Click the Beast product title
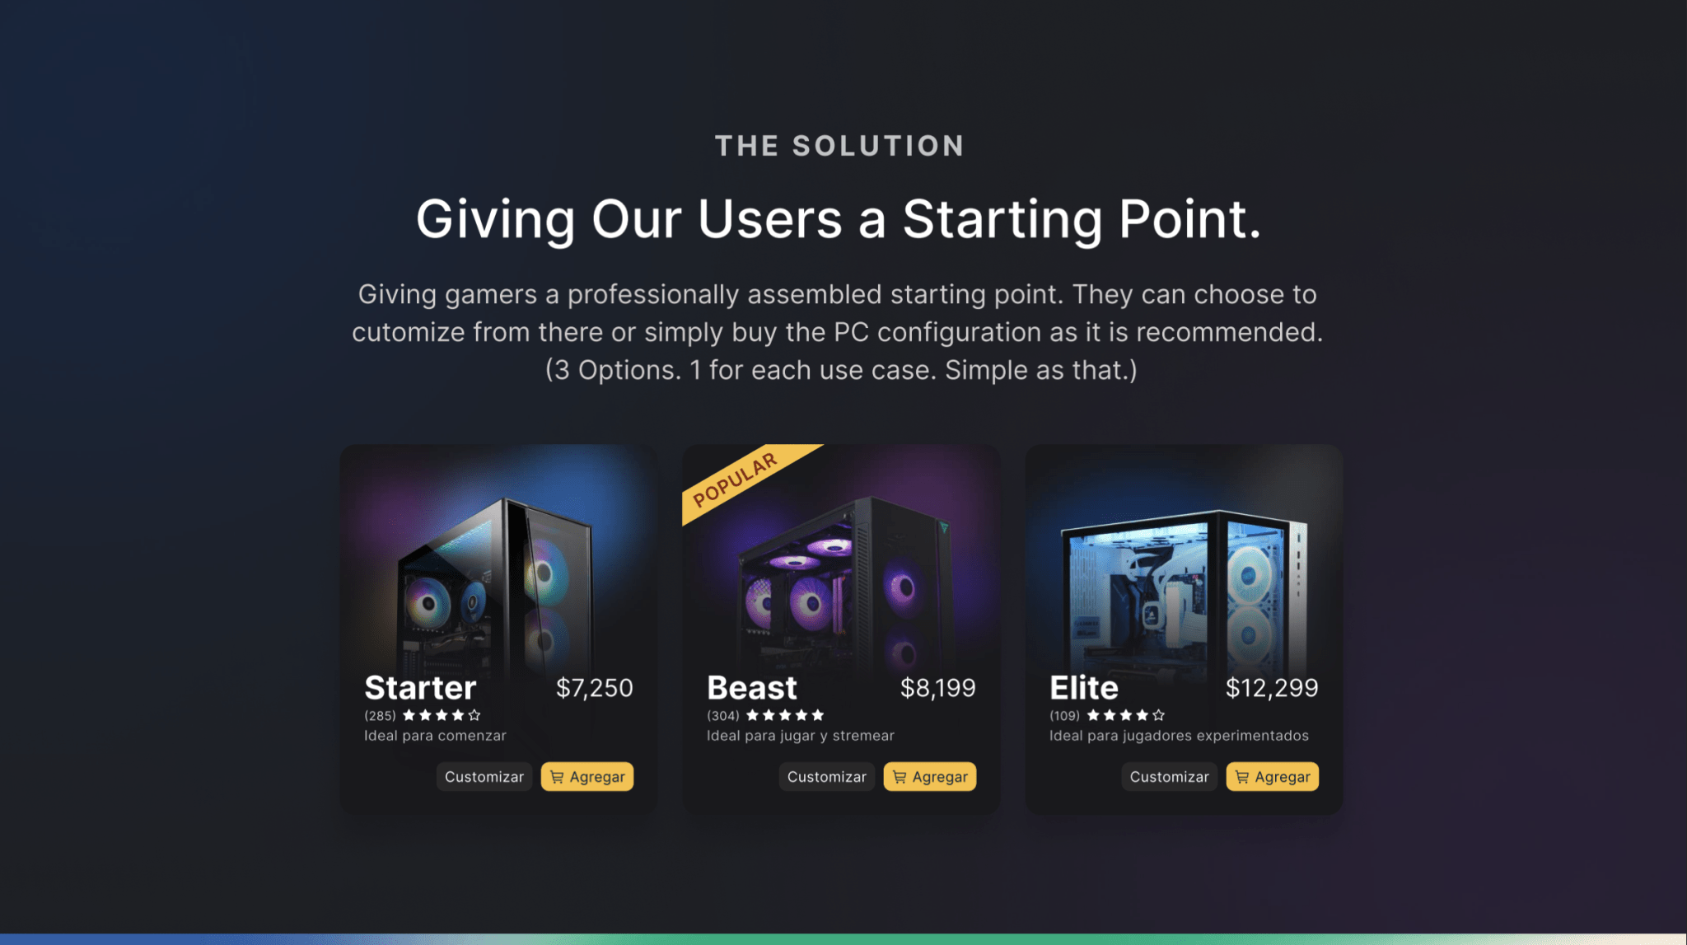 coord(752,688)
